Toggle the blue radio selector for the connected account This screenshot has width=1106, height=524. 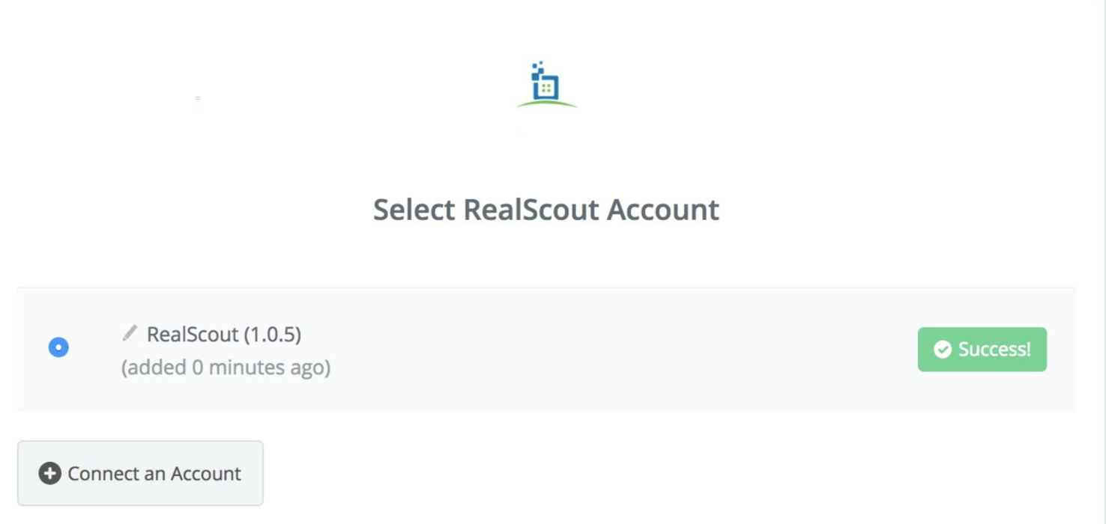pos(58,347)
